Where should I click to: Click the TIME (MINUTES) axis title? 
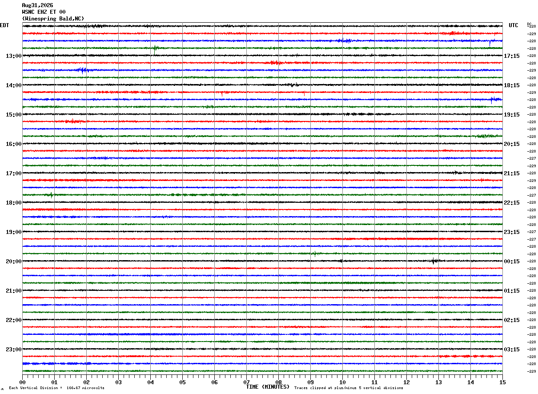point(268,387)
